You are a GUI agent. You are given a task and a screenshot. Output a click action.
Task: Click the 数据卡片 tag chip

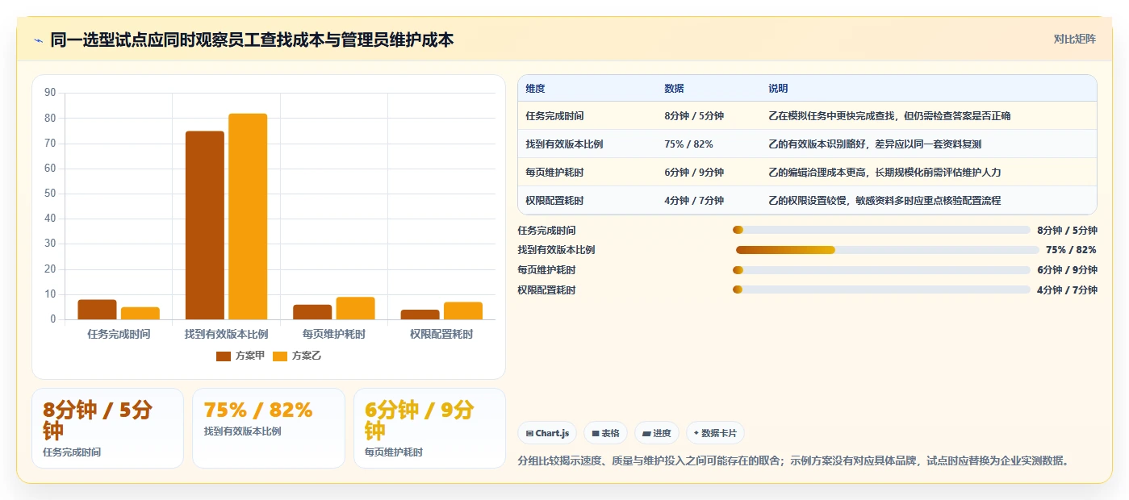[x=715, y=433]
